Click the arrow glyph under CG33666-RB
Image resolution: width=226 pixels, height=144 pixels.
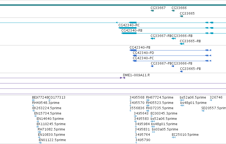[x=173, y=39]
